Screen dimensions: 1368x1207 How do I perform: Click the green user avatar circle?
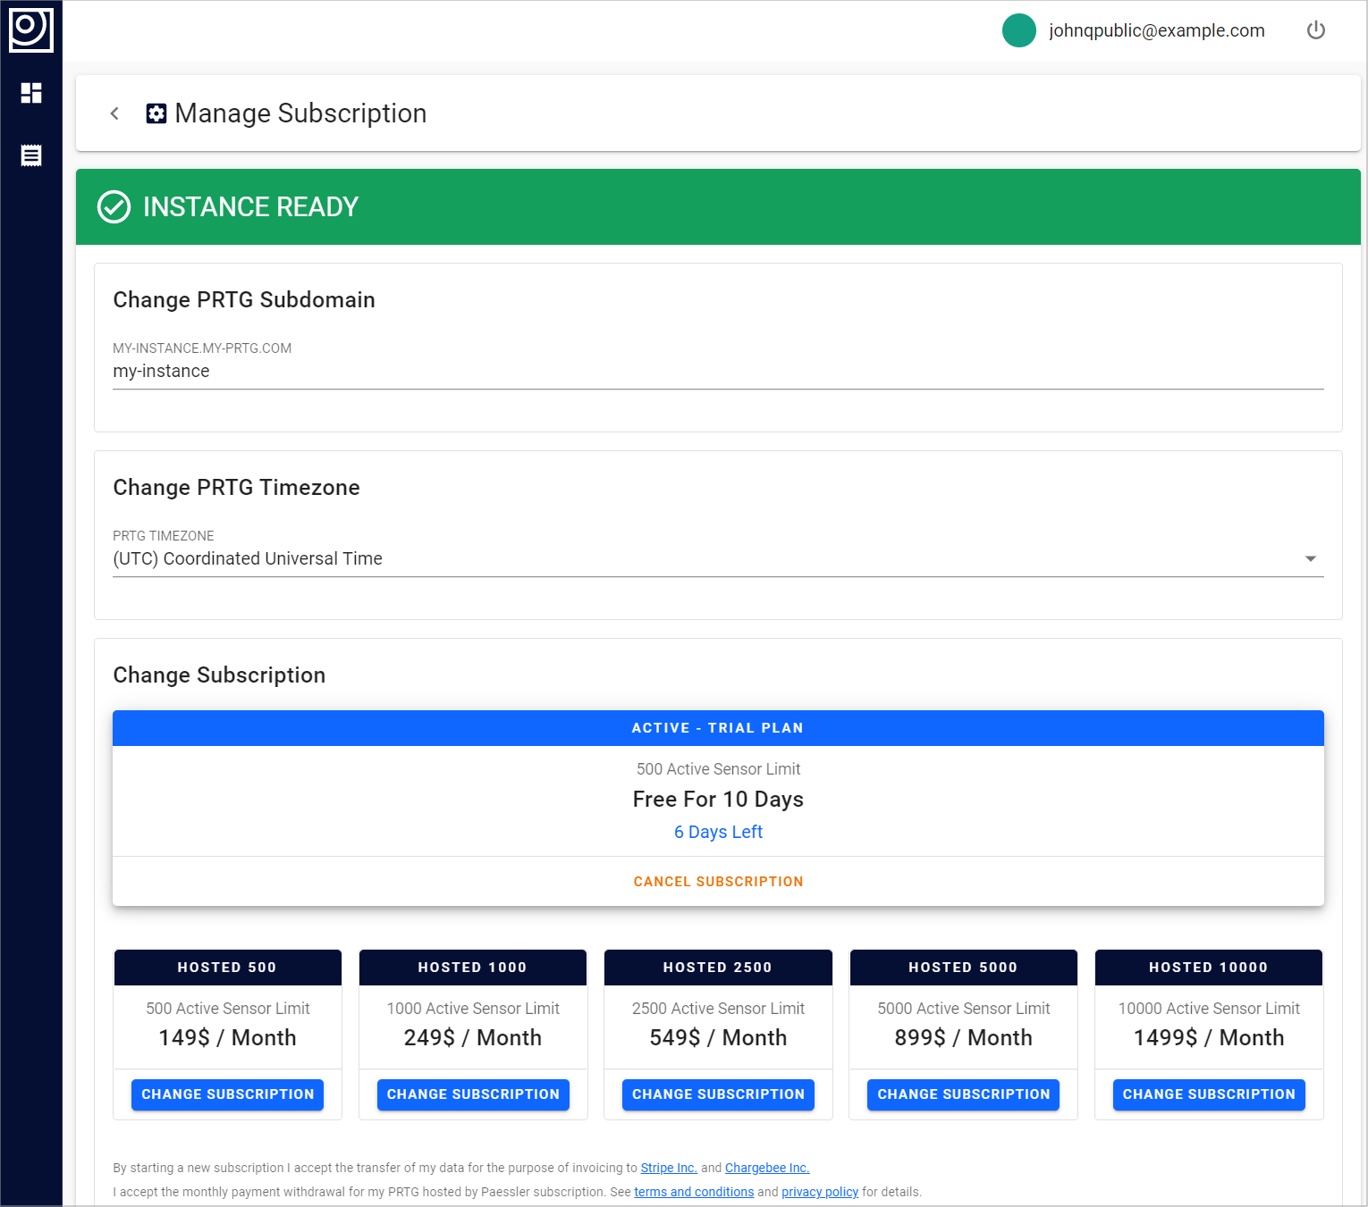pos(1018,30)
